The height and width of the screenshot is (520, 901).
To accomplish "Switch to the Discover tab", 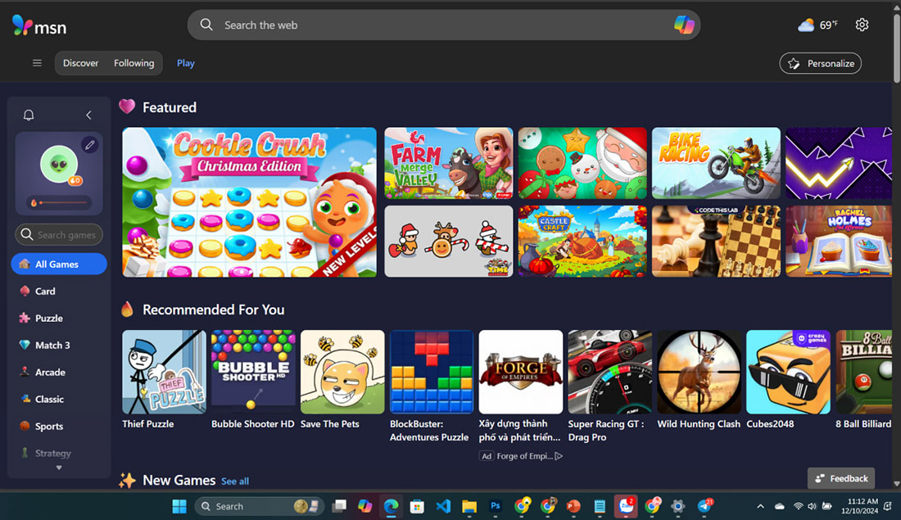I will coord(80,62).
